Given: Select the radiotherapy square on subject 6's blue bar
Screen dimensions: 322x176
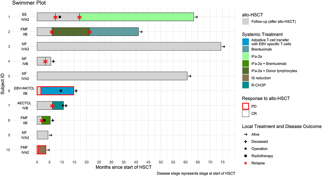Looking at the screenshot, I should [61, 91].
